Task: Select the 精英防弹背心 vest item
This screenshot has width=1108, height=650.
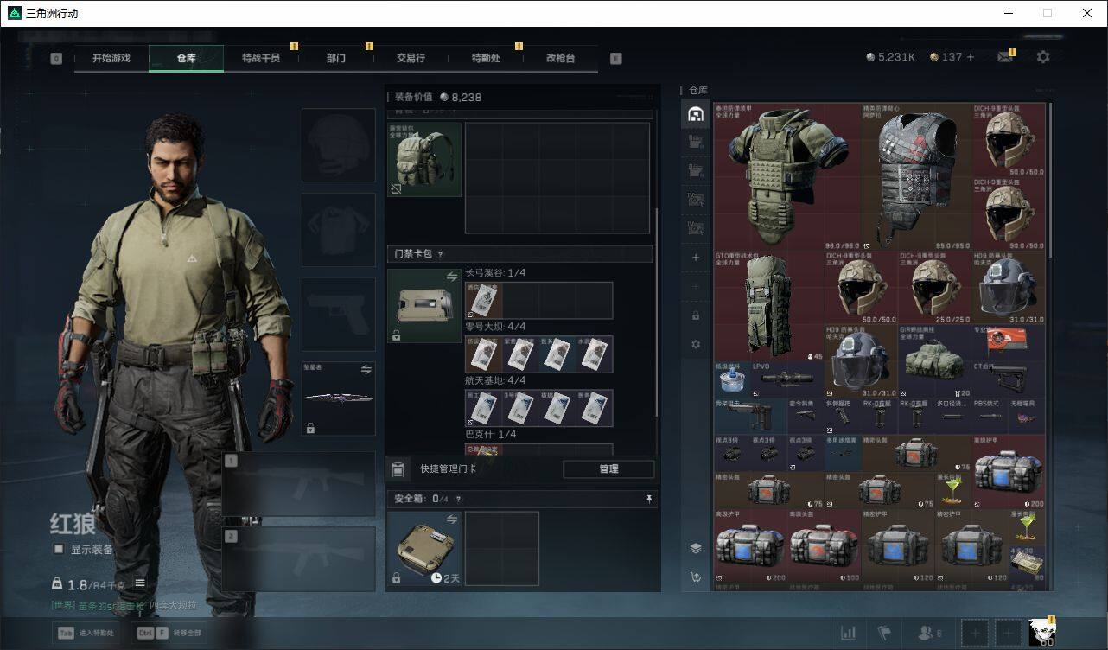Action: tap(916, 176)
